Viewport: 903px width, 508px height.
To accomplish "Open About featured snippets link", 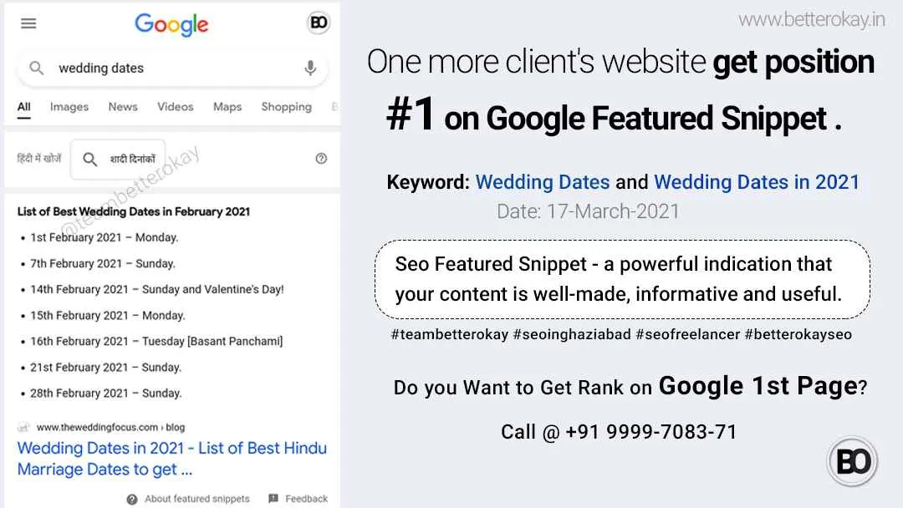I will [196, 499].
